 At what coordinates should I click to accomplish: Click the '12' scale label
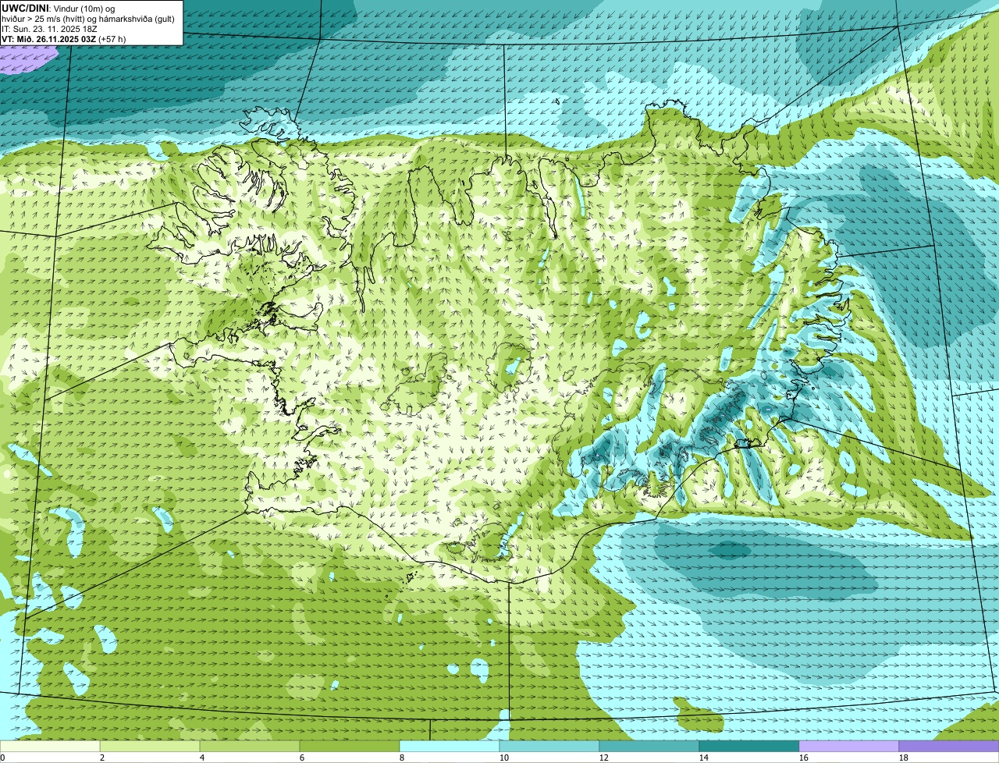tap(604, 758)
